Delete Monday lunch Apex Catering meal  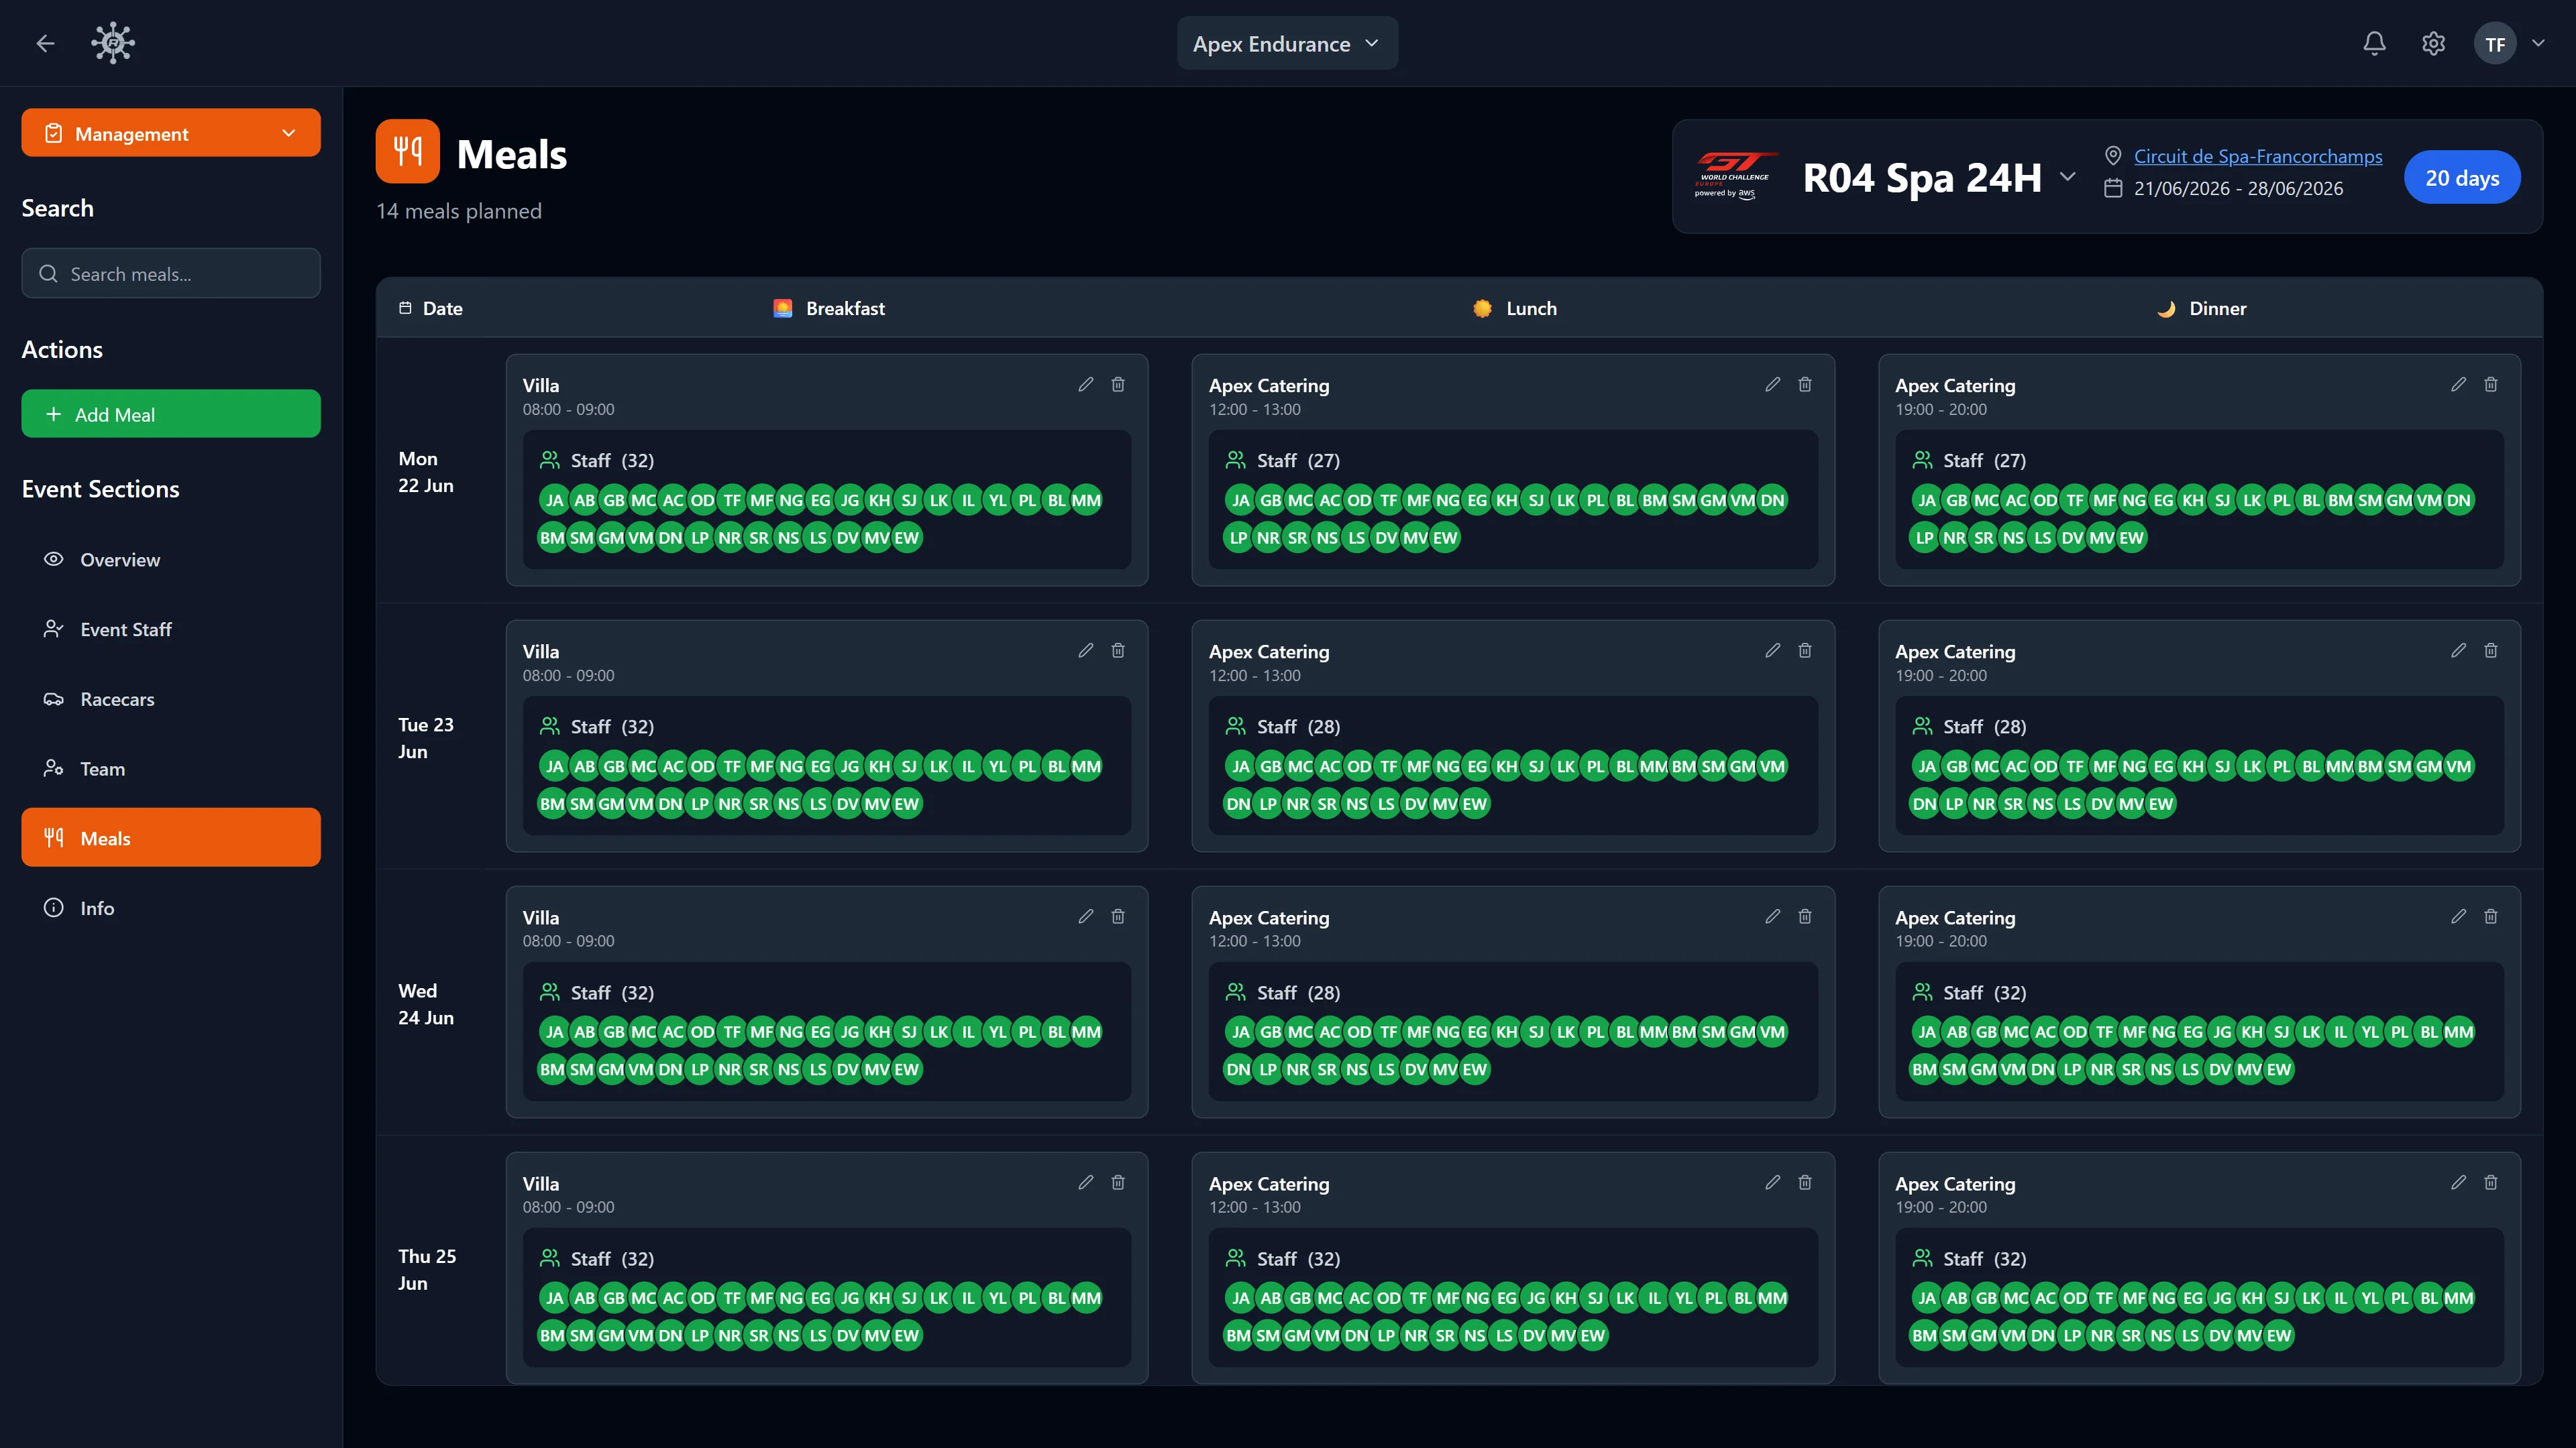coord(1805,385)
